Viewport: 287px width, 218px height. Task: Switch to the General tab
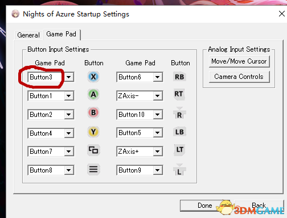coord(28,35)
